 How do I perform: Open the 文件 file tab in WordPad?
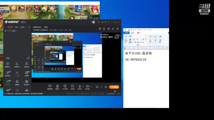(126, 33)
